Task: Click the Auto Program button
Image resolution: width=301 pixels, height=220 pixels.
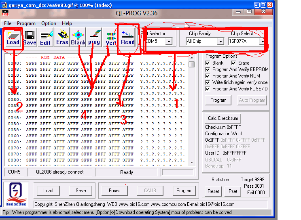Action: 252,101
